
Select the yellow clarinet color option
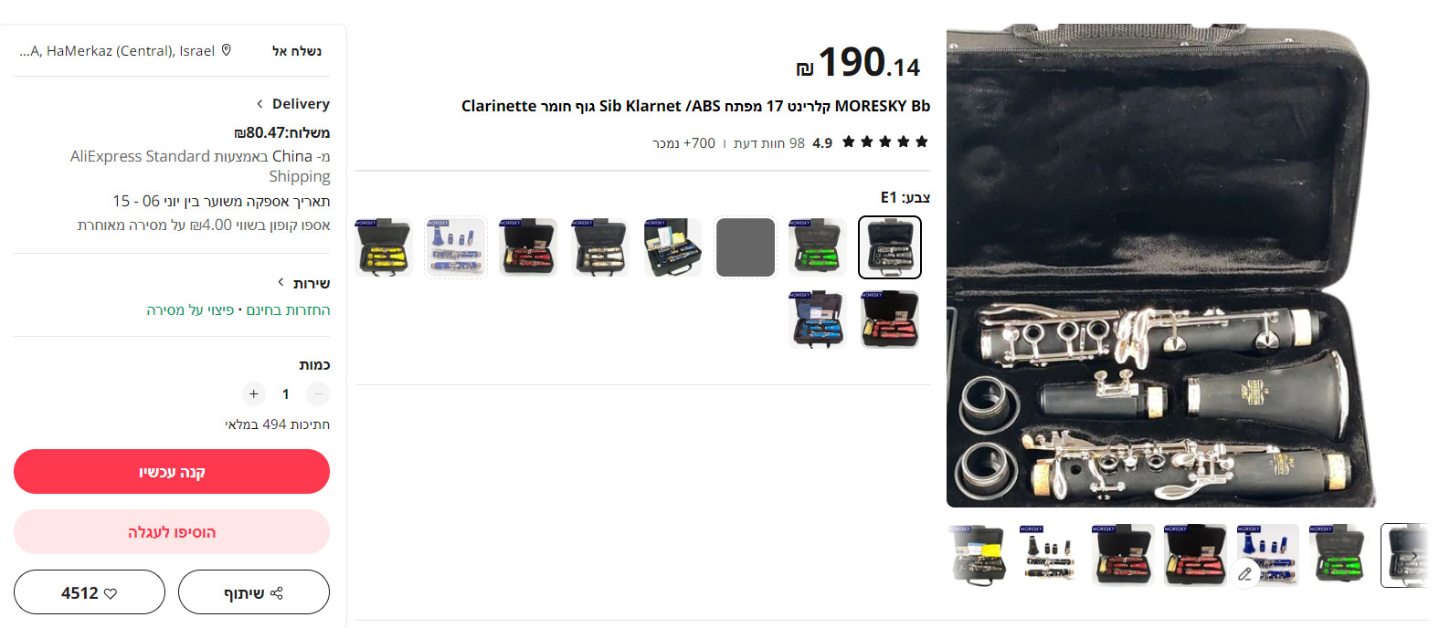(x=384, y=247)
